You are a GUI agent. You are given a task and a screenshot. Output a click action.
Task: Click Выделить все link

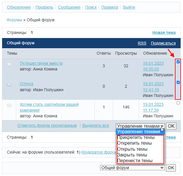(96, 125)
